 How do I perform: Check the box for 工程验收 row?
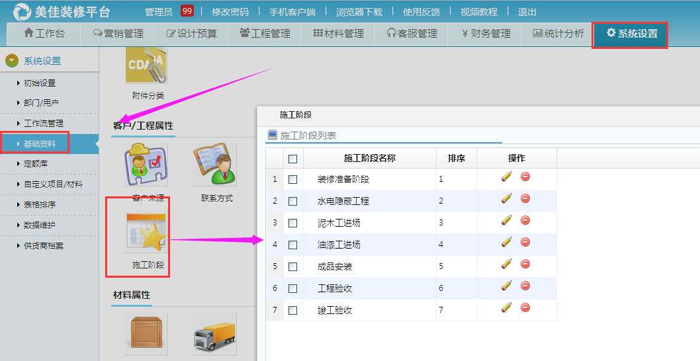293,288
